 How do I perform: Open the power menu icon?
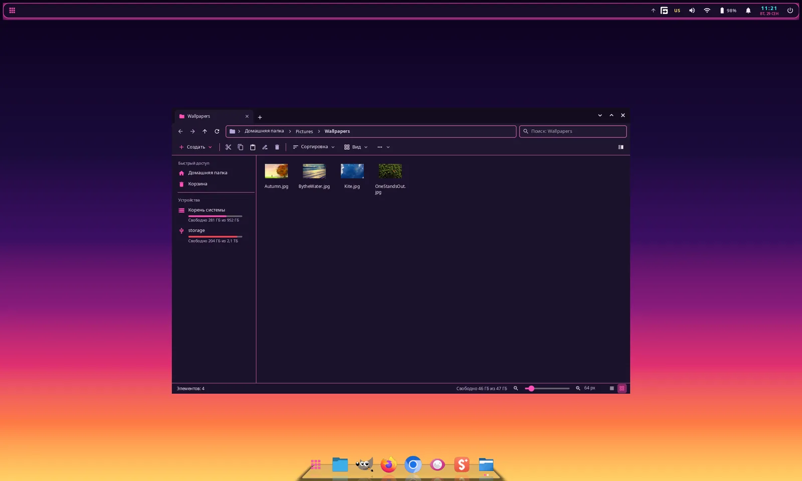pos(790,11)
